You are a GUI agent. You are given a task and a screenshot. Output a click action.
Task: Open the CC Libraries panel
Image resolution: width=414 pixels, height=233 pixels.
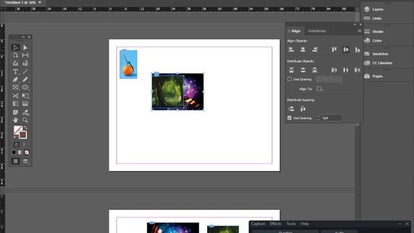378,63
